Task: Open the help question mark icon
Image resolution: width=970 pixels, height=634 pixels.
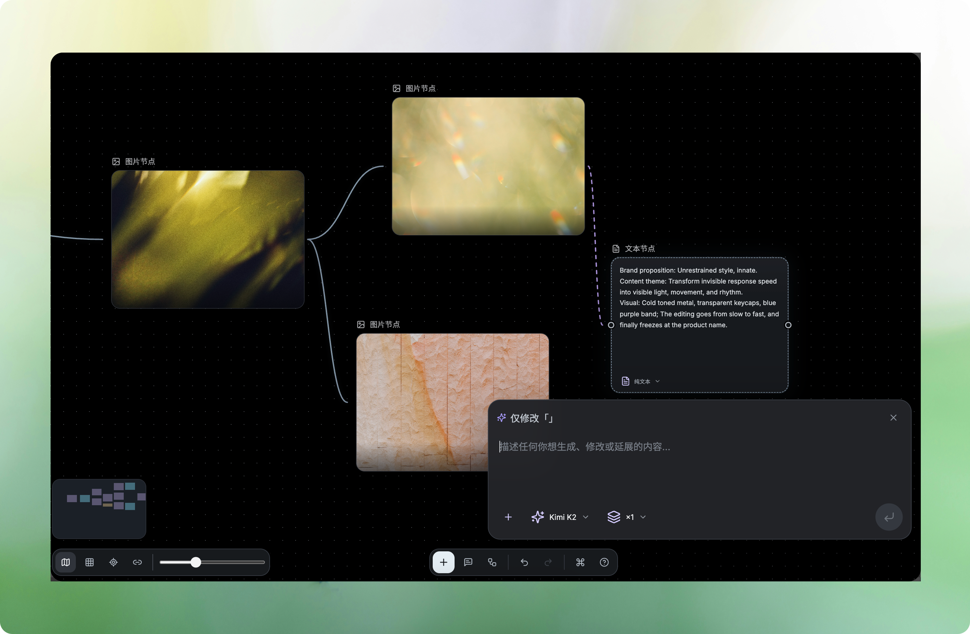Action: pyautogui.click(x=604, y=562)
